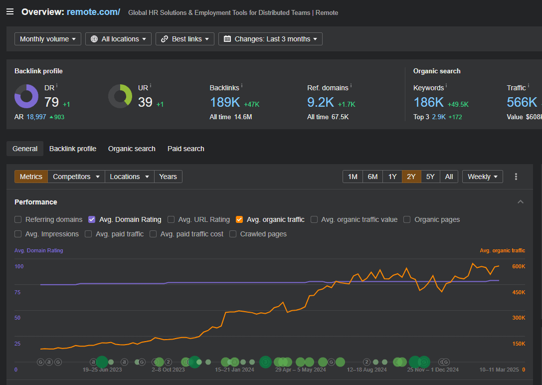
Task: Uncheck Avg. Domain Rating checkbox
Action: click(92, 219)
